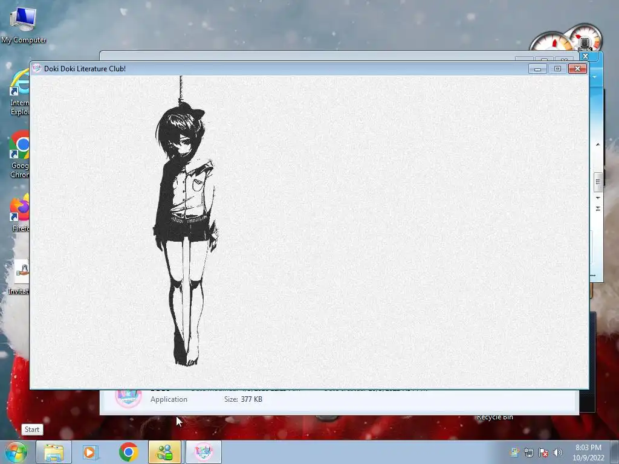This screenshot has width=619, height=464.
Task: Click the Windows Start orb
Action: click(x=16, y=452)
